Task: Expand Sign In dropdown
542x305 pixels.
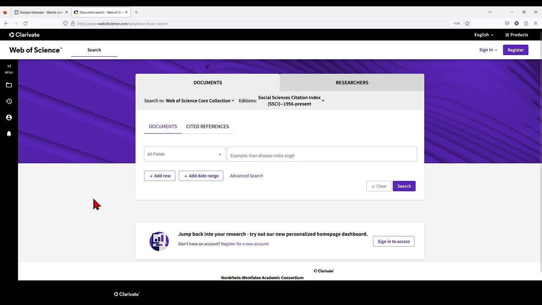Action: 488,50
